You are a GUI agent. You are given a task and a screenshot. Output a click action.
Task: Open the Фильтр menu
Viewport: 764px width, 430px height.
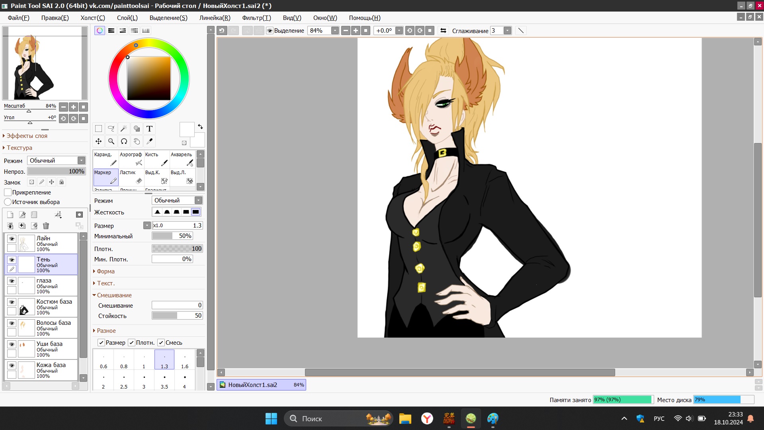click(x=256, y=18)
